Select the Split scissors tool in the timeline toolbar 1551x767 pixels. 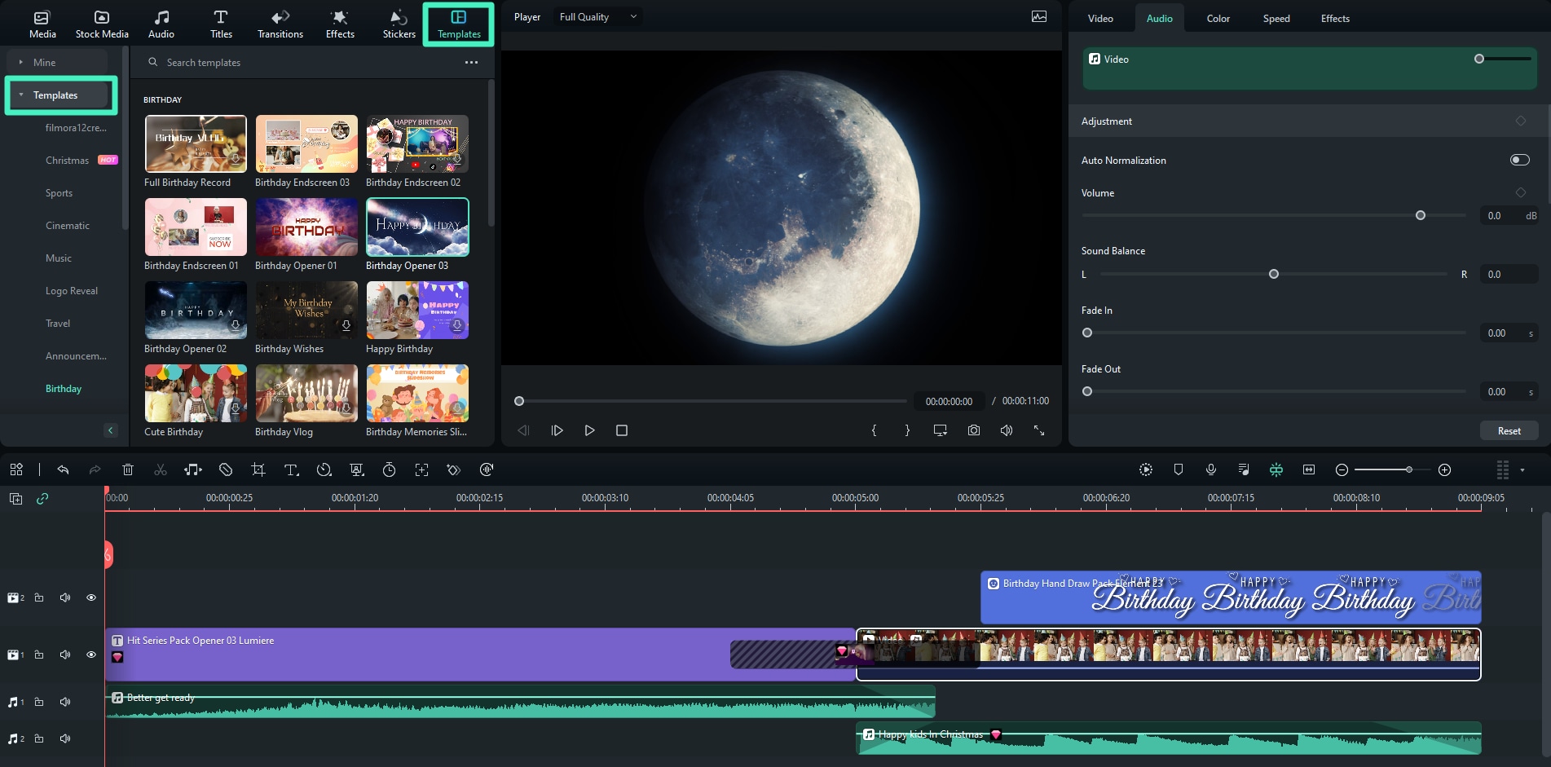(161, 469)
